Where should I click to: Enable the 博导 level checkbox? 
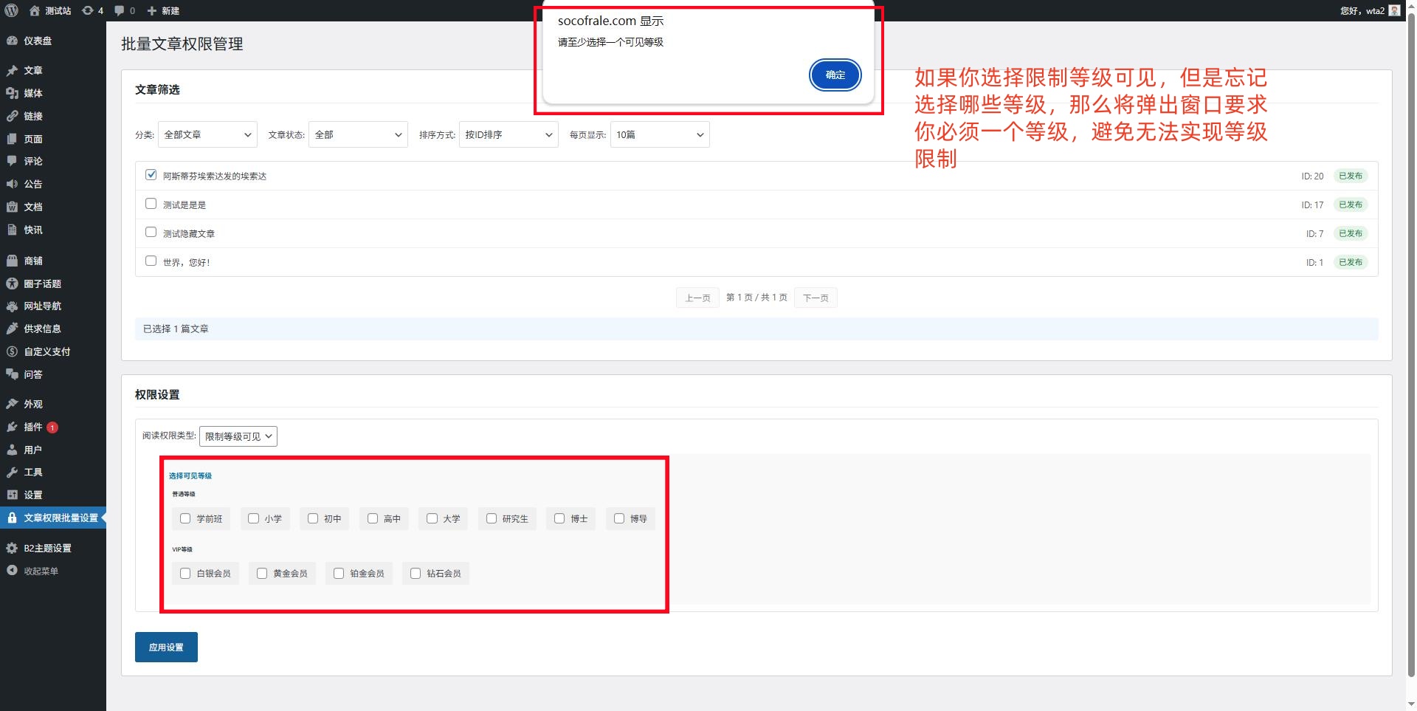(619, 518)
